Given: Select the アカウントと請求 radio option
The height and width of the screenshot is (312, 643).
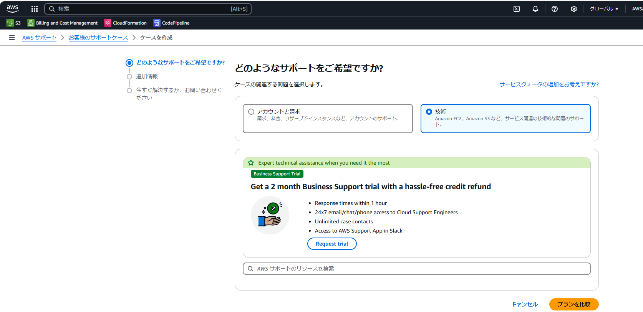Looking at the screenshot, I should pos(251,112).
